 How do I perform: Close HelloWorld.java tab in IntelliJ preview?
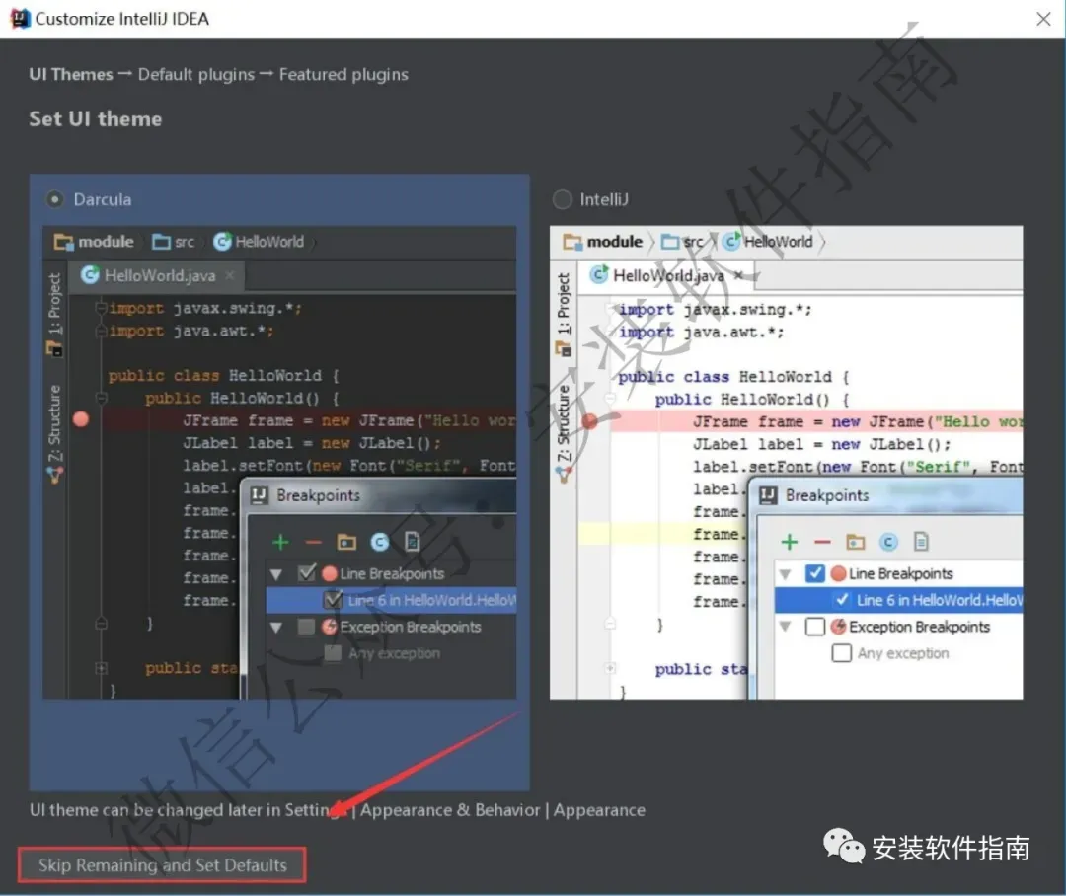tap(738, 274)
